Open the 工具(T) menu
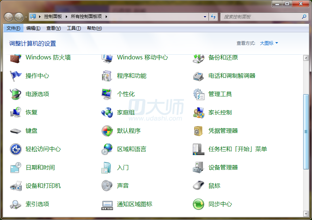This screenshot has height=220, width=312. pyautogui.click(x=74, y=28)
